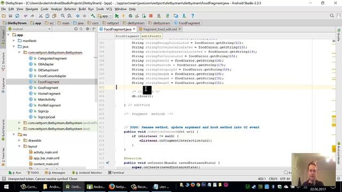Select DBAdapter class in the tree
This screenshot has height=192, width=342.
(46, 64)
